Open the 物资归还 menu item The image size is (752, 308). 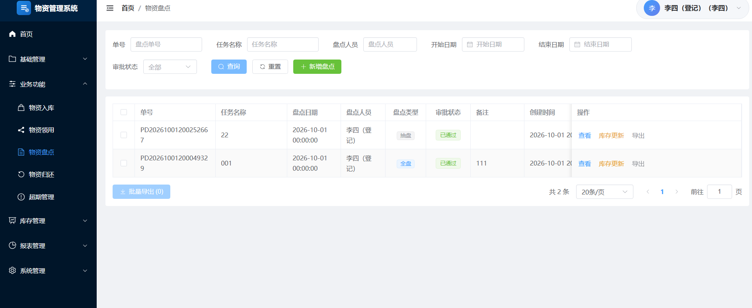48,174
